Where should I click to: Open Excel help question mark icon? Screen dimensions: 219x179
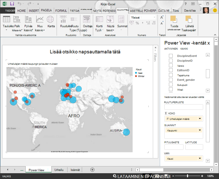186,4
